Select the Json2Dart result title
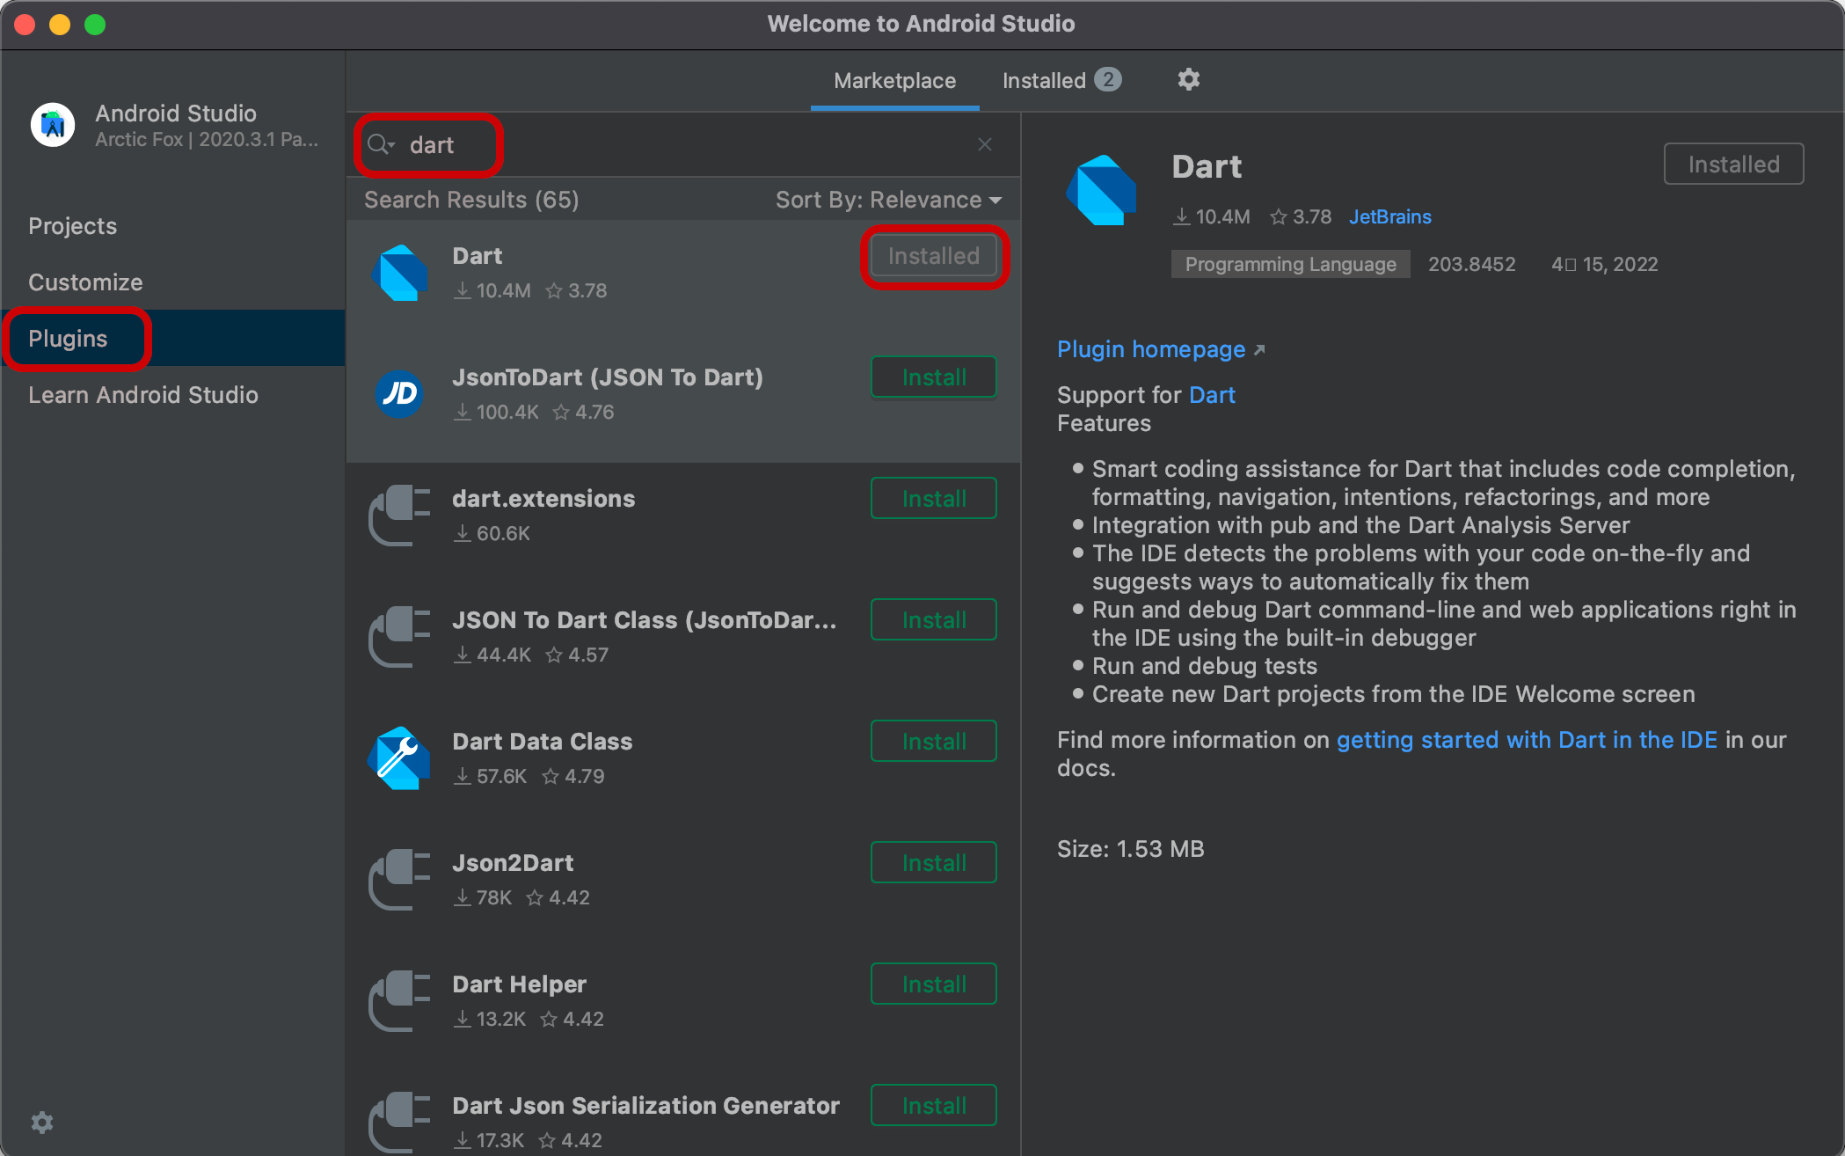The image size is (1845, 1156). [513, 863]
